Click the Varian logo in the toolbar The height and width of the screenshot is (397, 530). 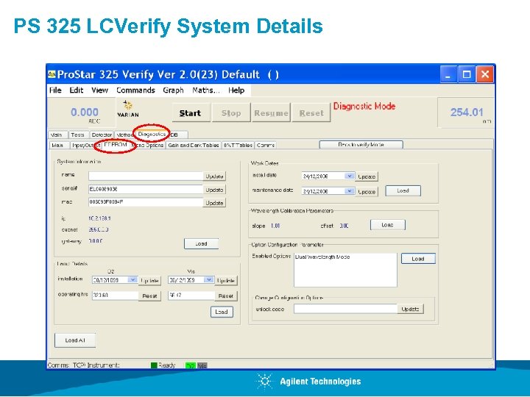[128, 109]
